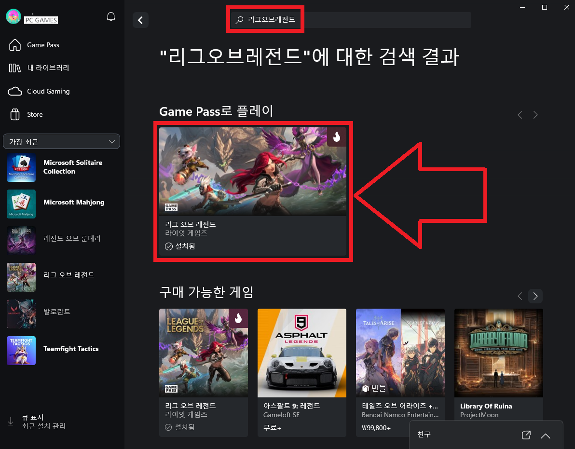Open the League of Legends Game Pass artwork

tap(253, 172)
